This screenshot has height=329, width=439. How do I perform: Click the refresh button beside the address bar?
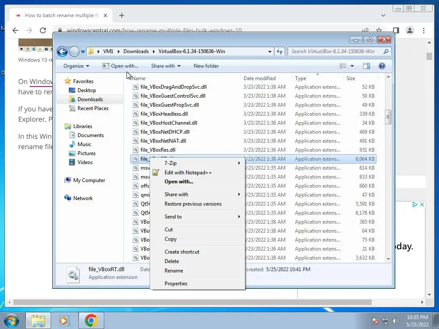pyautogui.click(x=280, y=51)
